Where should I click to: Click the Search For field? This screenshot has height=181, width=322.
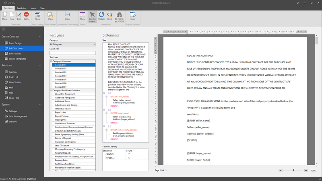[x=72, y=53]
